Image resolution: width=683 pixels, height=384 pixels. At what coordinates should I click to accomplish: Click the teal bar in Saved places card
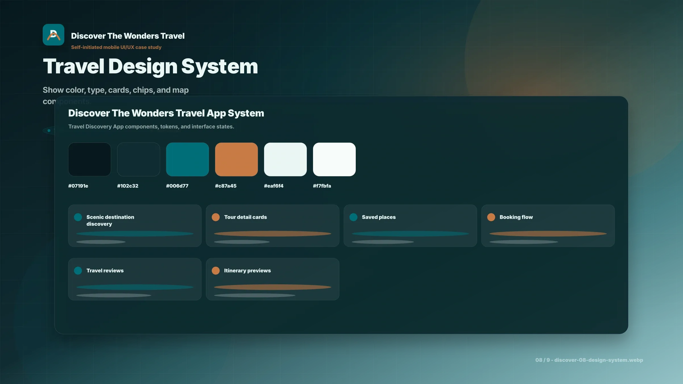point(410,234)
